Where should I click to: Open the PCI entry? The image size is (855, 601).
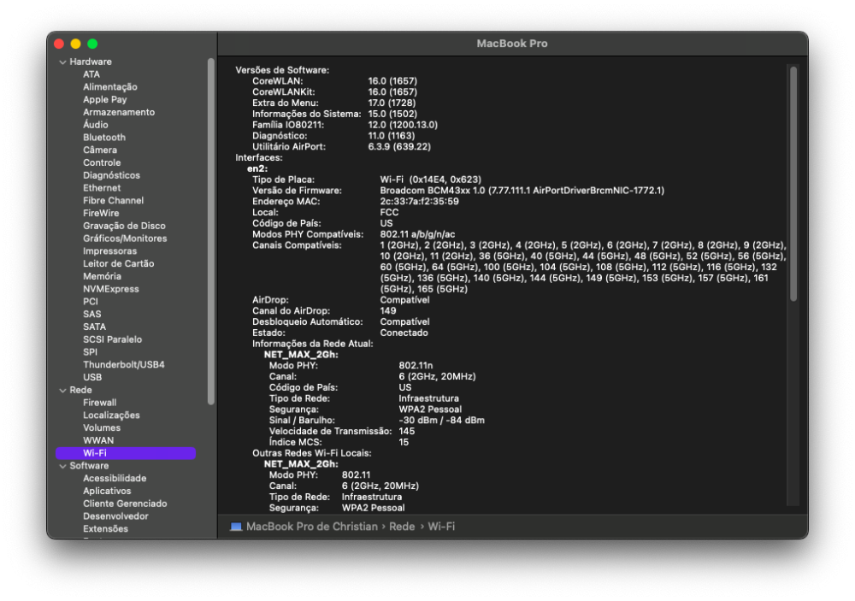tap(91, 302)
